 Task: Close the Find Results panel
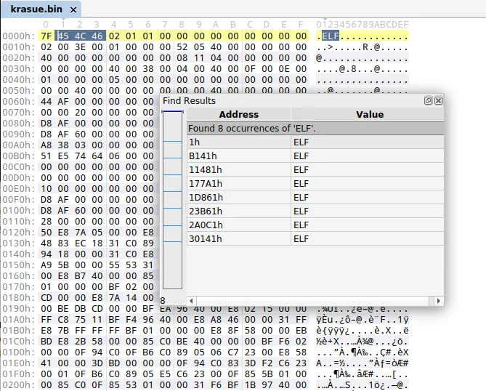(x=438, y=100)
